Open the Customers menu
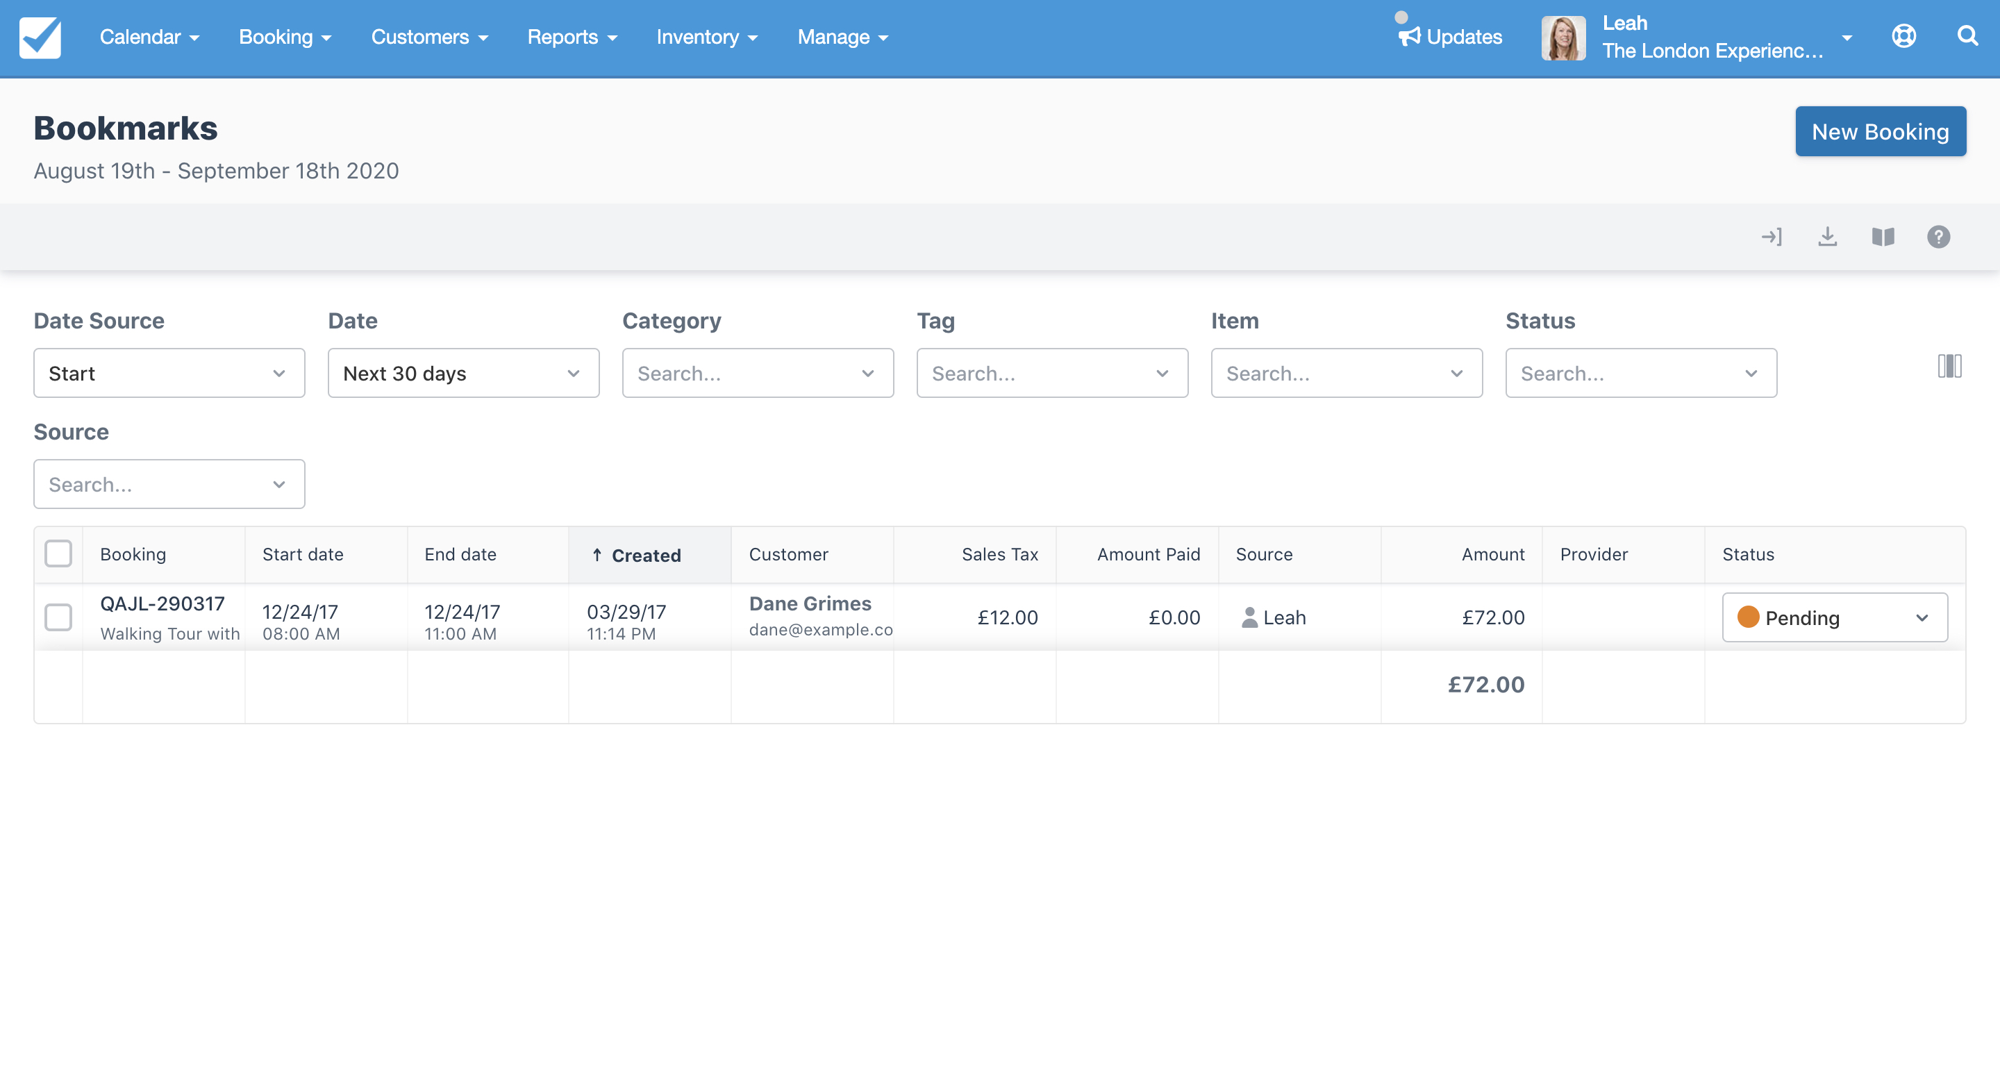 point(429,37)
